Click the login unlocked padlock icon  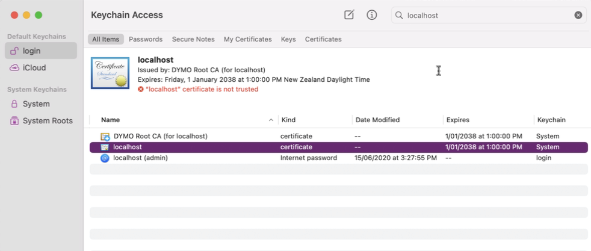point(14,51)
